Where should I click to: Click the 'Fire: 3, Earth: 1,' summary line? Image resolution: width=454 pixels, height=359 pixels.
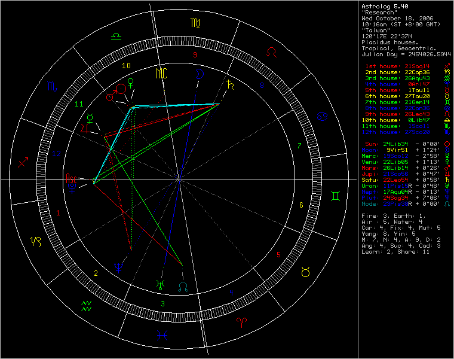[394, 216]
